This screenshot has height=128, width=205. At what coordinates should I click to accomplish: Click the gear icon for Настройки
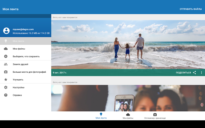coord(6,87)
